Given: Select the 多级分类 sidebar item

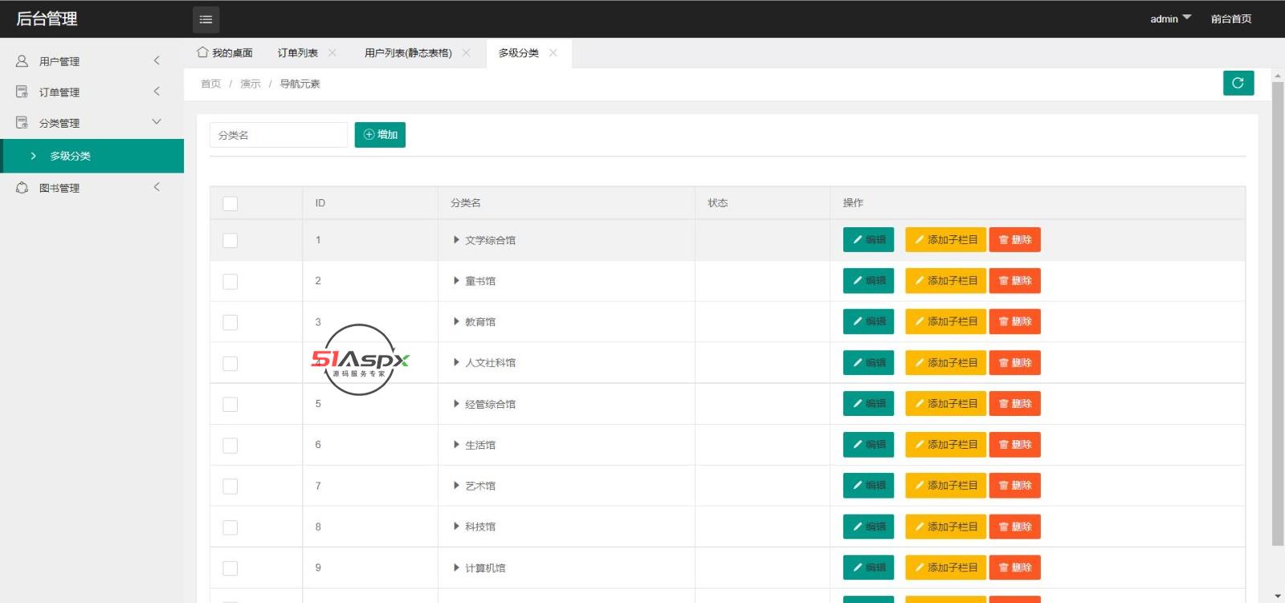Looking at the screenshot, I should [x=93, y=156].
